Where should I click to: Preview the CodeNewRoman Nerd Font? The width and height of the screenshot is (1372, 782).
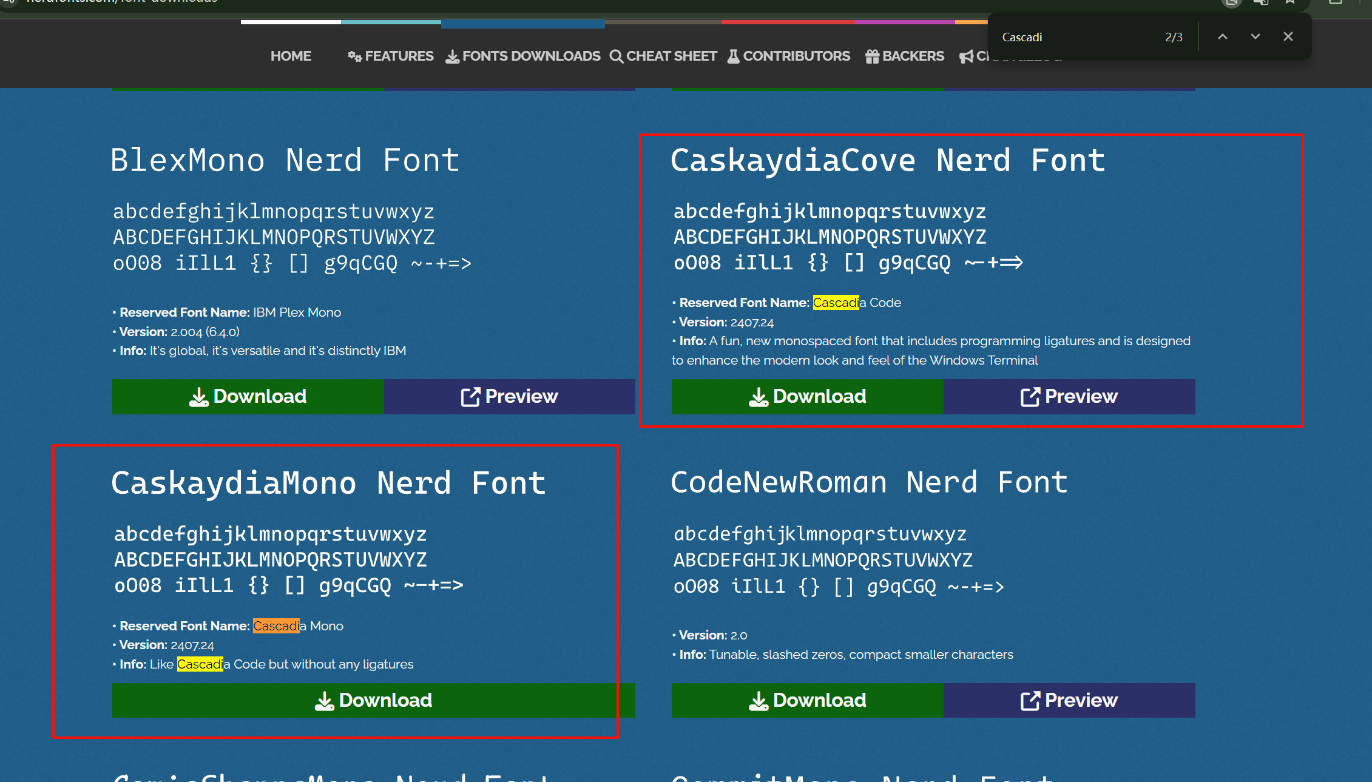click(1069, 701)
